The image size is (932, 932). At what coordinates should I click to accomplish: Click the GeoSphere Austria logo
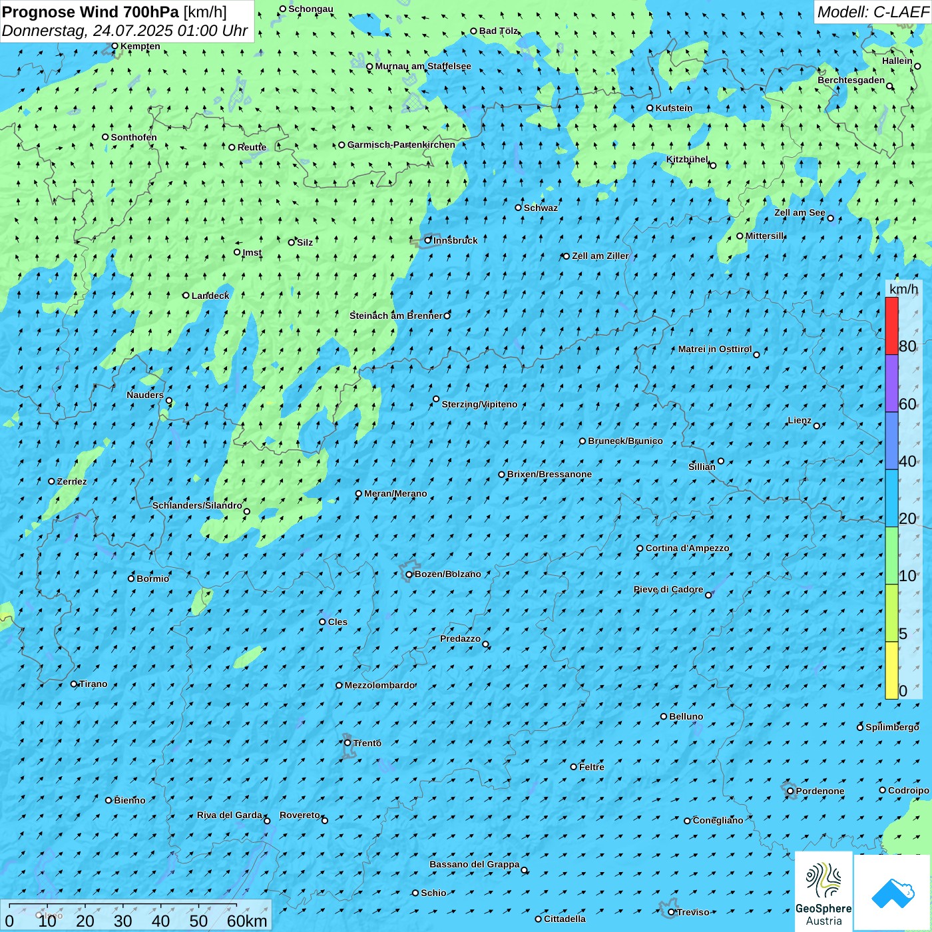(824, 892)
